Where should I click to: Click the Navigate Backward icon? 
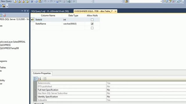point(58,1)
